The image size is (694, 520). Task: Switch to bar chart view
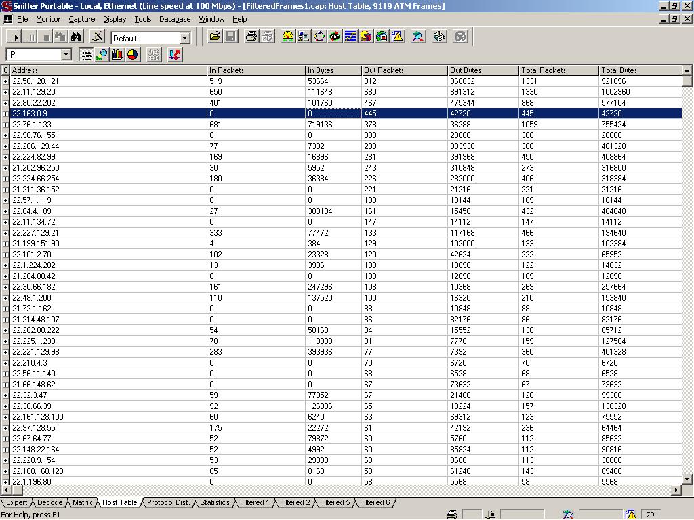(x=117, y=55)
